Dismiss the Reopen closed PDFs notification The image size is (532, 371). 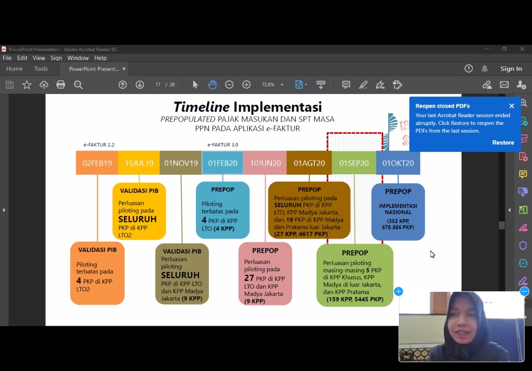512,106
